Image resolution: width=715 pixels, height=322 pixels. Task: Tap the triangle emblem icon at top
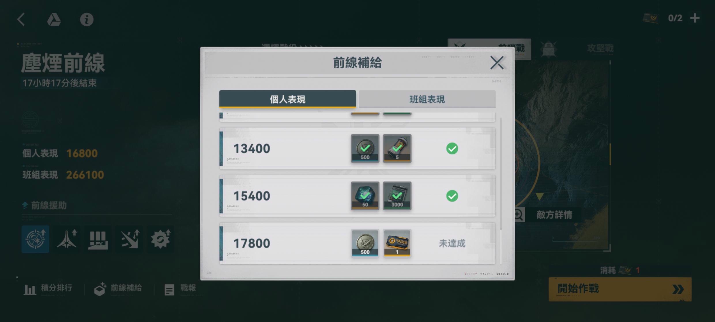point(54,20)
